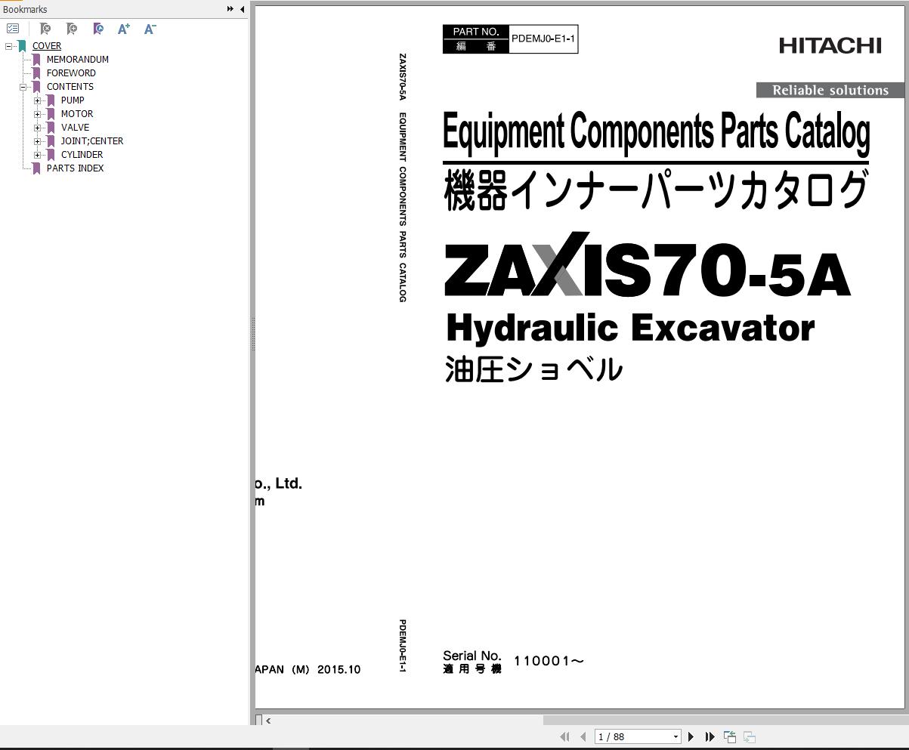Click the HITACHI logo on the cover
909x750 pixels.
[830, 45]
